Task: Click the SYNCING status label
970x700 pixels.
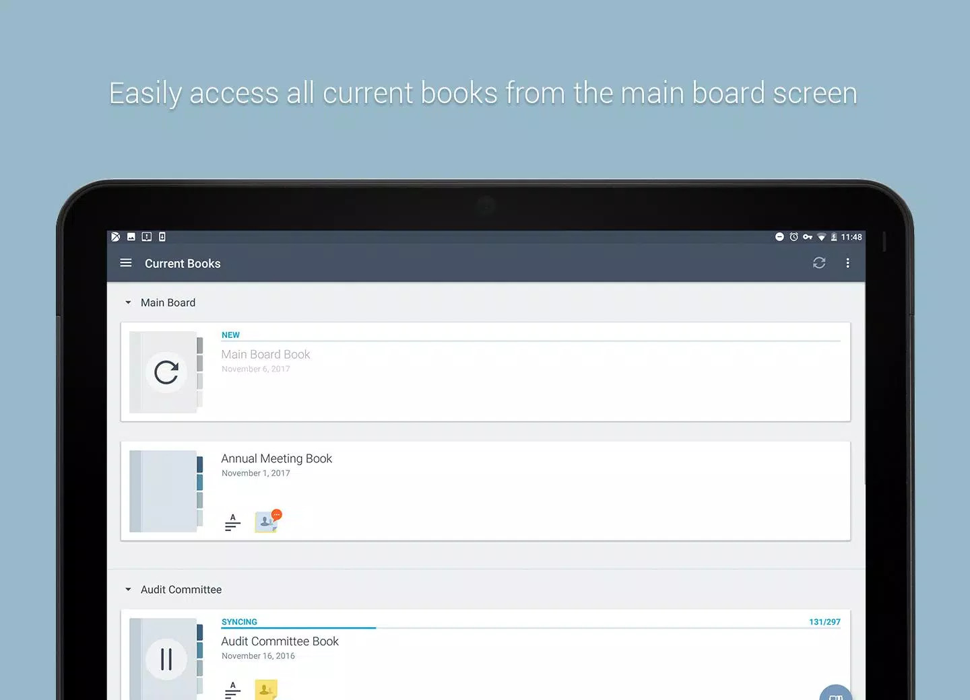Action: click(x=239, y=622)
